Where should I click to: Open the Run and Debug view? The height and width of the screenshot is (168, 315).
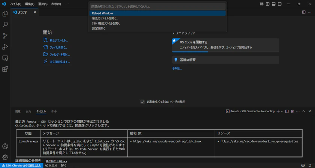click(x=5, y=47)
